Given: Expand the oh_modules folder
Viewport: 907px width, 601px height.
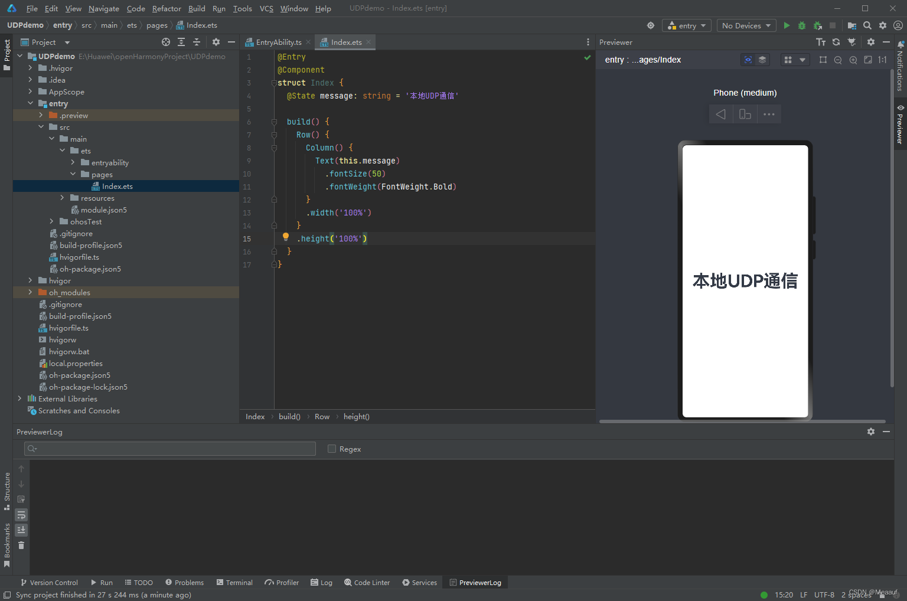Looking at the screenshot, I should tap(30, 292).
